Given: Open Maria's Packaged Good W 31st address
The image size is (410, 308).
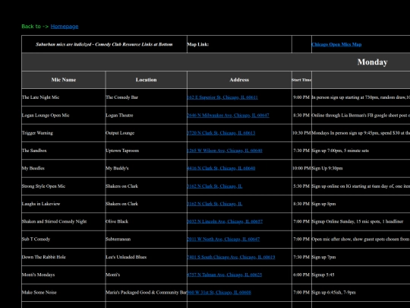Looking at the screenshot, I should click(x=219, y=293).
